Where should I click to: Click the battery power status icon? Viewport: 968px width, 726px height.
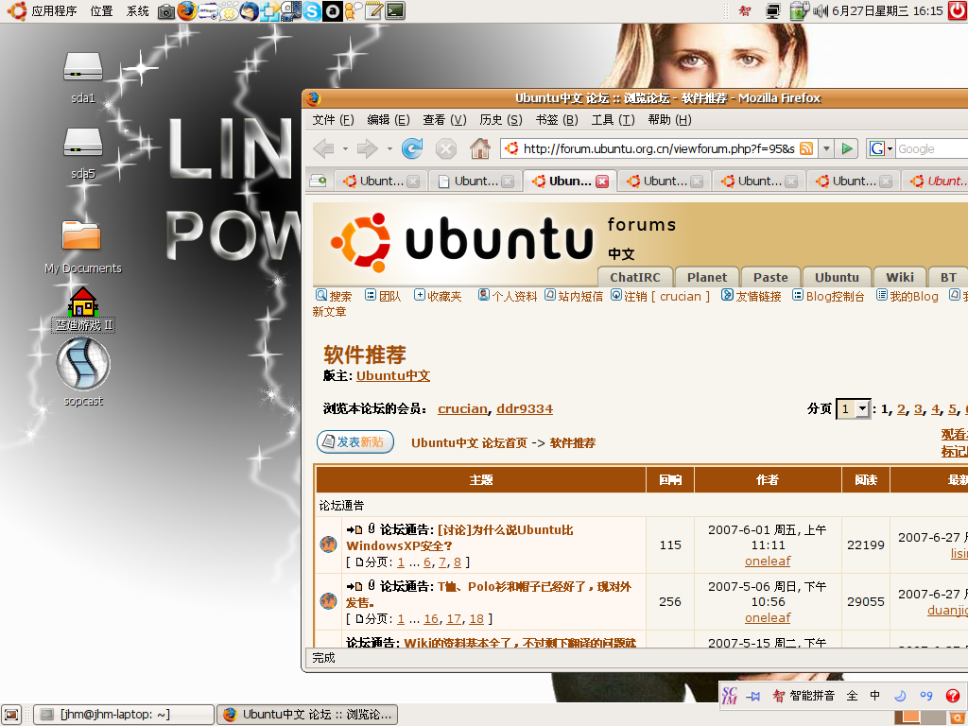799,11
